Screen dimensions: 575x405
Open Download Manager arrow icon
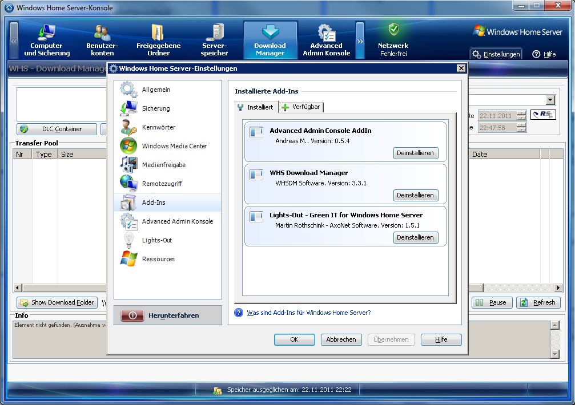(270, 32)
